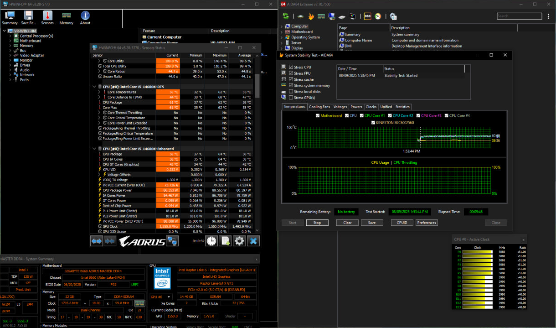
Task: Click the AIDA64 refresh icon
Action: 286,16
